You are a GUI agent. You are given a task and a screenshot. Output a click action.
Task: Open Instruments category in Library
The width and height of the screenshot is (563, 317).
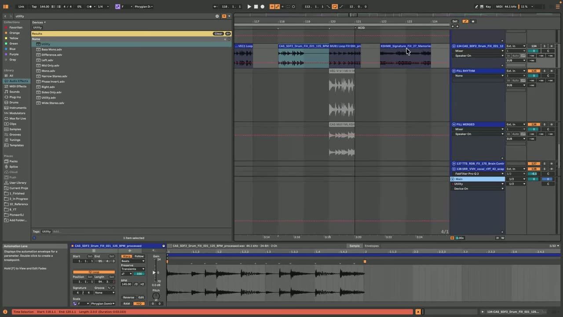click(x=18, y=107)
